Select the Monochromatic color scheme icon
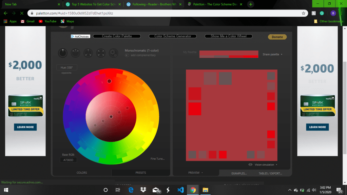 pos(63,53)
